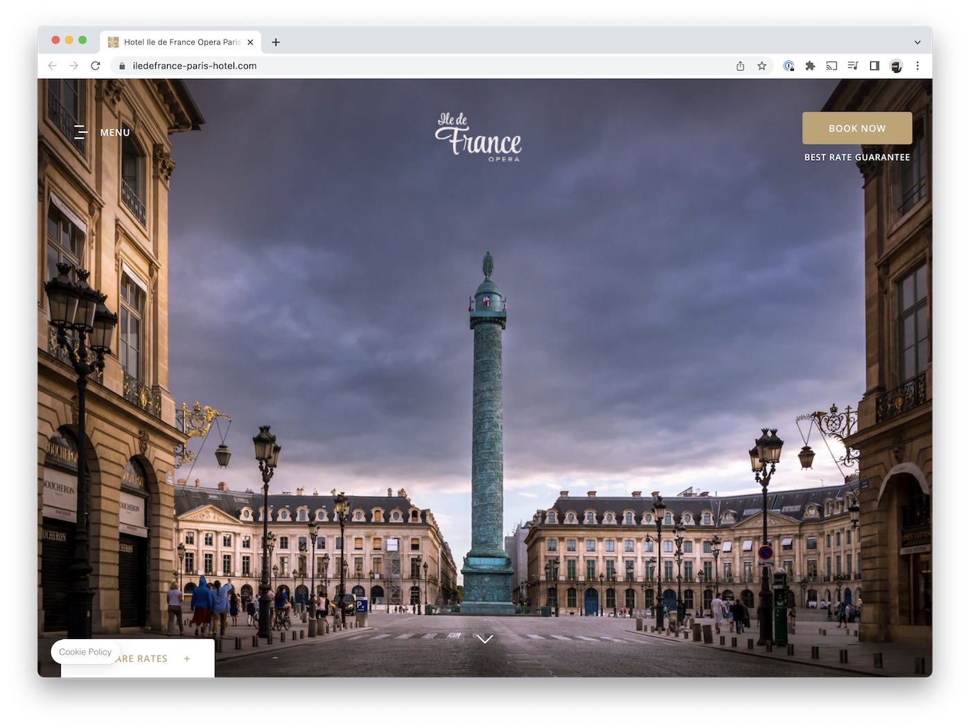
Task: Bookmark this page with the star icon
Action: pyautogui.click(x=761, y=66)
